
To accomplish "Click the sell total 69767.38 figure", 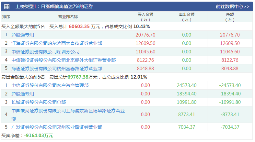I will click(78, 77).
